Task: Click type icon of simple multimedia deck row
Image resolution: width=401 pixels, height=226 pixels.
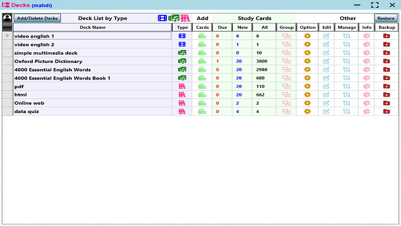Action: pos(182,53)
